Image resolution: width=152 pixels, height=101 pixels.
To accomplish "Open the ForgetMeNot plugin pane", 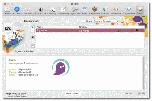I will tap(129, 11).
